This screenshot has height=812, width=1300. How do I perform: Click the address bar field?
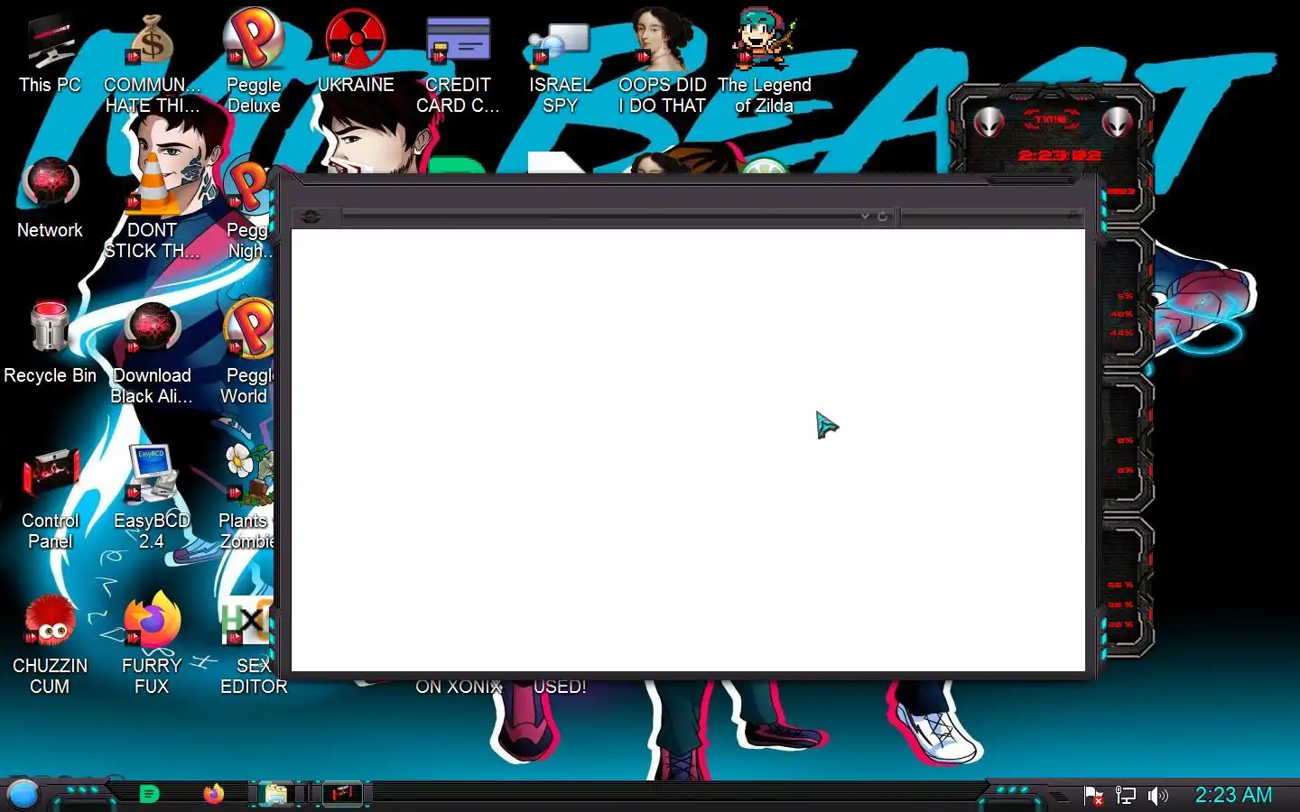tap(599, 217)
